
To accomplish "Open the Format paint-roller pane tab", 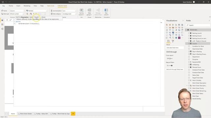I will click(173, 41).
